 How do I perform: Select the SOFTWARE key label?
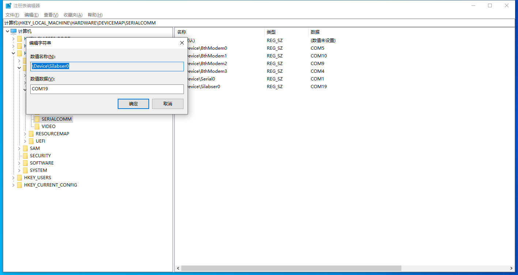[x=42, y=163]
